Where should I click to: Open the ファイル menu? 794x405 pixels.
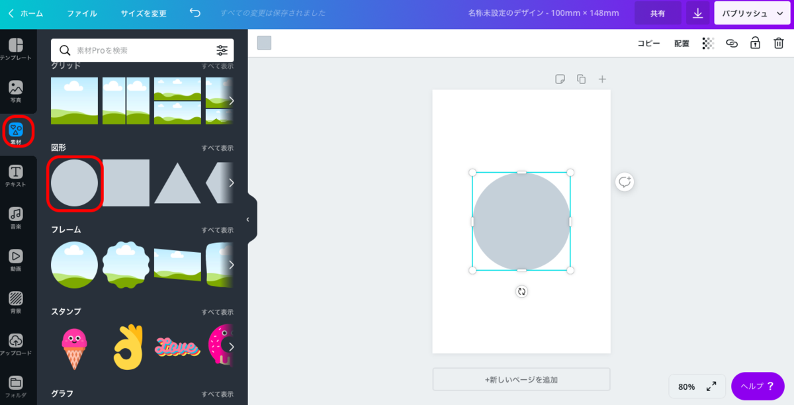pyautogui.click(x=81, y=13)
